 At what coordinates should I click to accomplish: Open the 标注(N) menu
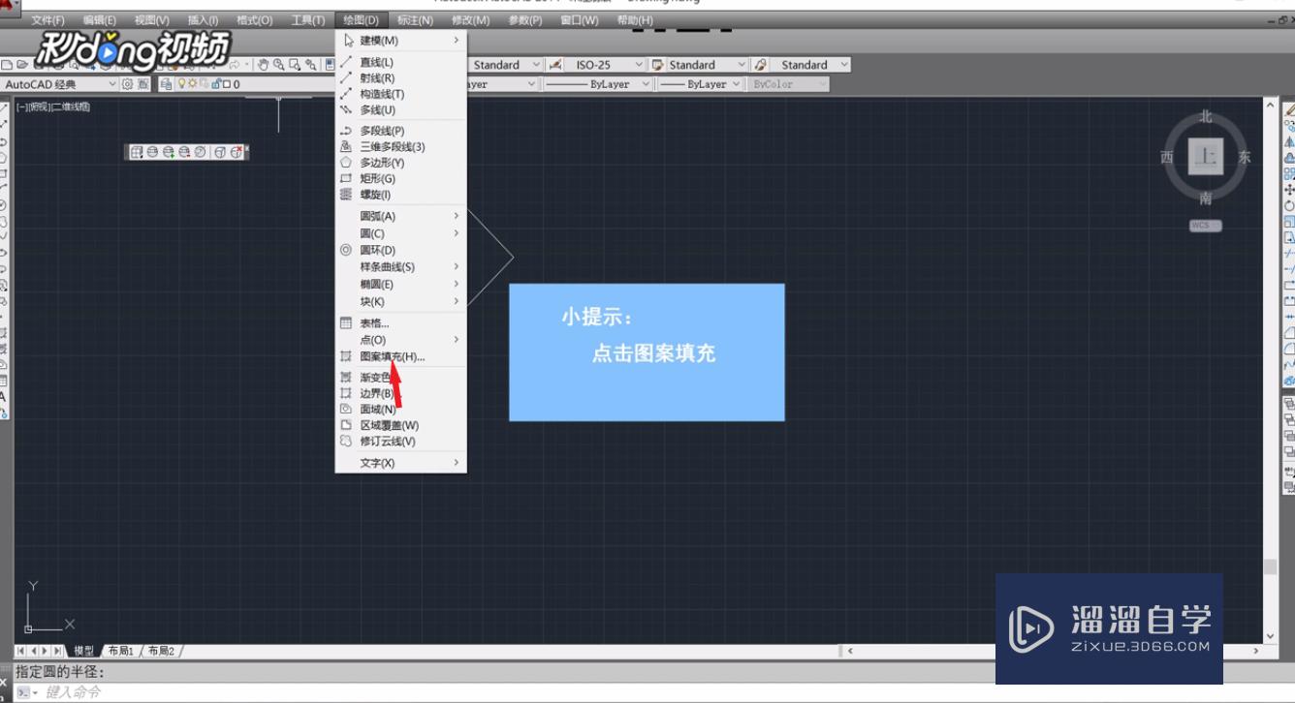tap(415, 20)
